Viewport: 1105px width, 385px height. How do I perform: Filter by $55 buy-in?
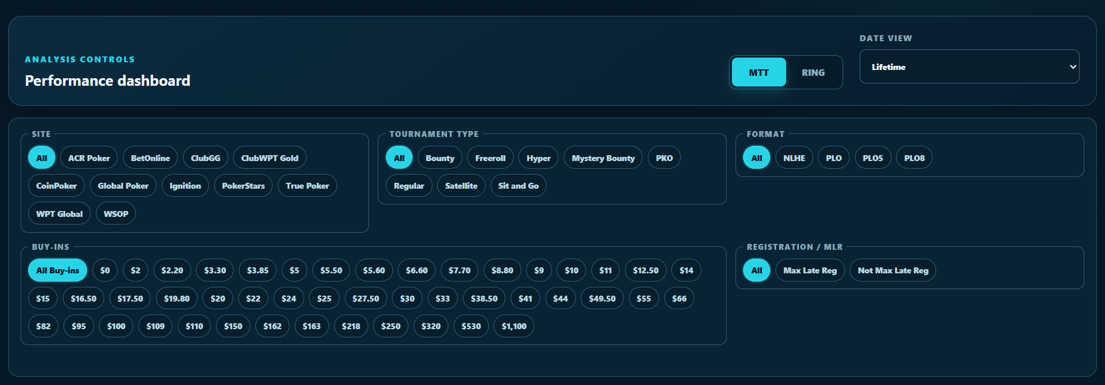644,298
